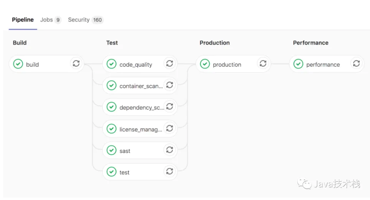Screen dimensions: 370x200
Task: Retry the code_quality job
Action: coord(169,64)
